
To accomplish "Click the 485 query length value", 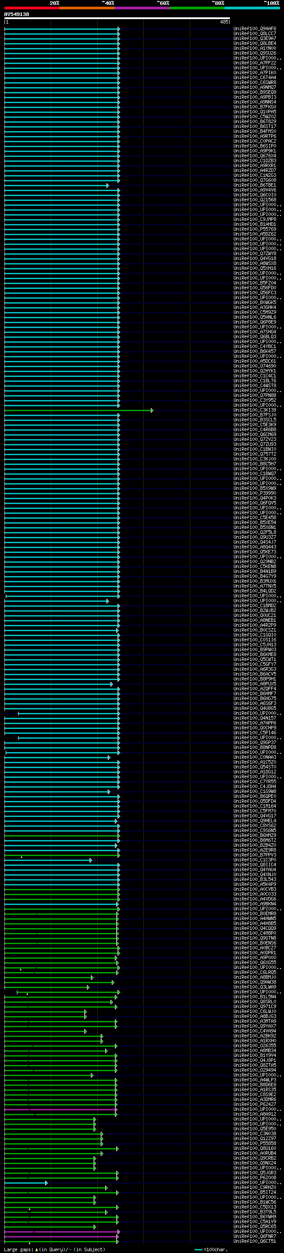I will [x=224, y=22].
